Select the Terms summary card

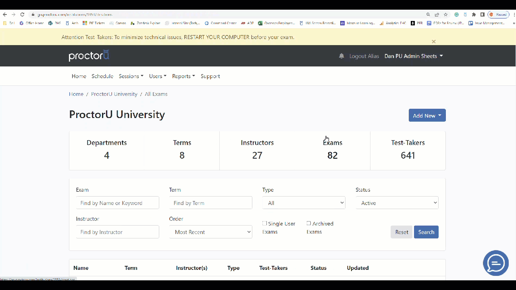coord(182,150)
